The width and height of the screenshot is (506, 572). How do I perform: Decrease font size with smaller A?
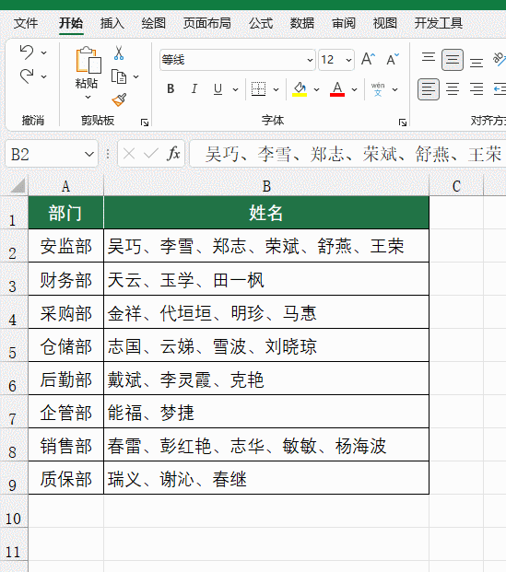(393, 59)
